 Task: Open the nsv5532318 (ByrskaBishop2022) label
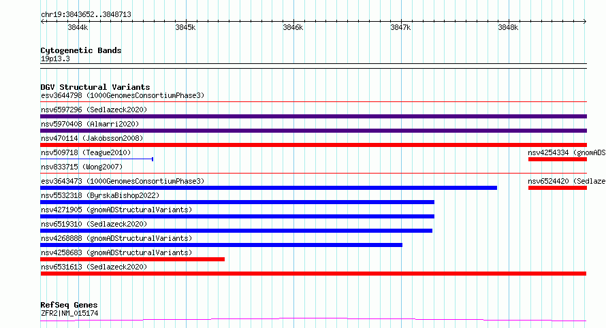coord(100,195)
